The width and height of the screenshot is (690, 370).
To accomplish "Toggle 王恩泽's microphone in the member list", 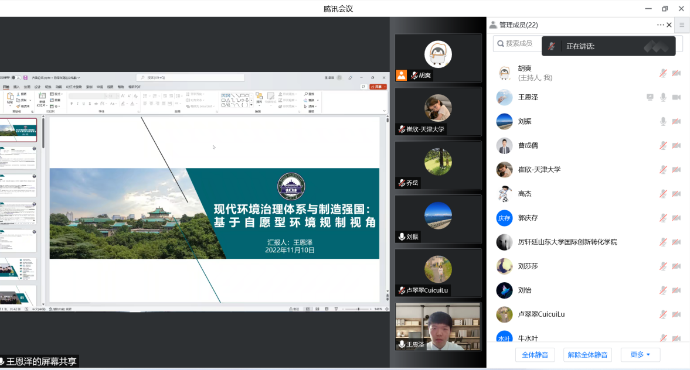I will click(x=663, y=97).
